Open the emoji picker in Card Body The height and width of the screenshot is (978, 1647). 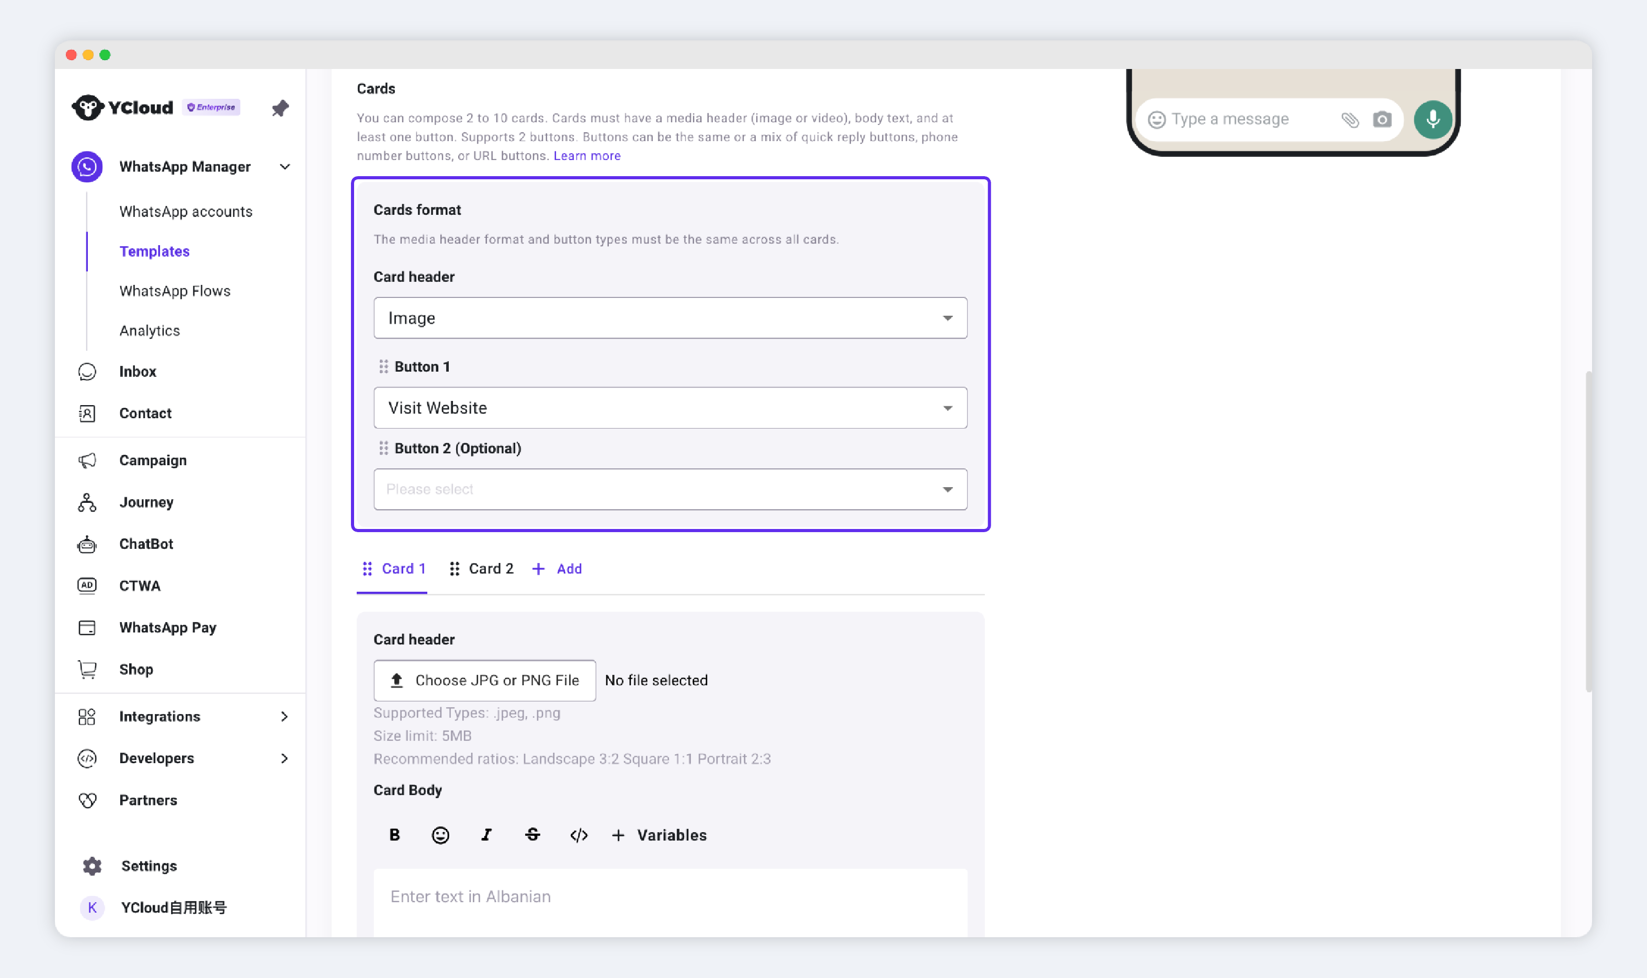(440, 835)
